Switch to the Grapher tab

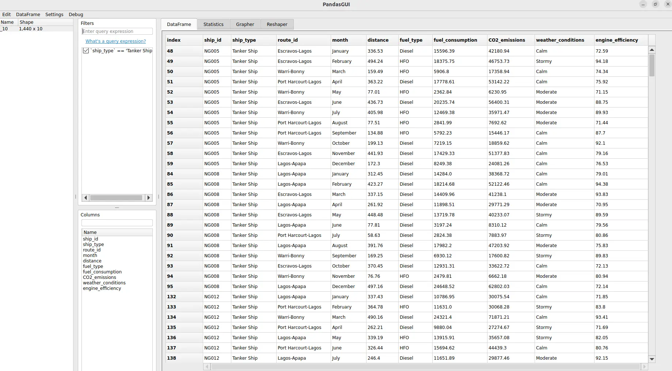pyautogui.click(x=245, y=24)
